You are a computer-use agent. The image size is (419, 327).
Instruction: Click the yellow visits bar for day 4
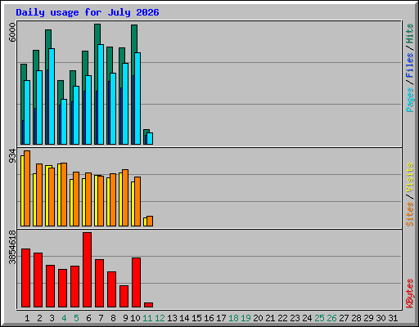pyautogui.click(x=59, y=195)
